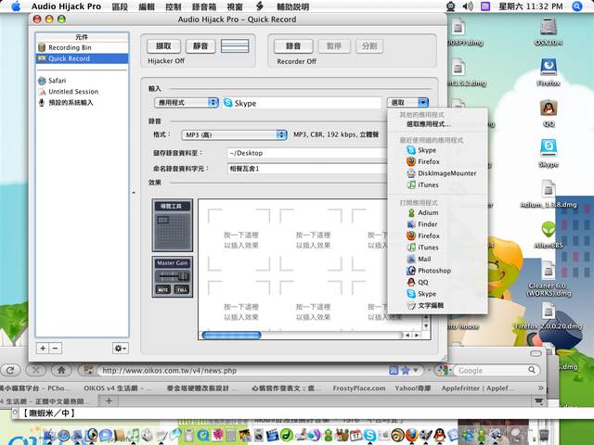Open the 視窗 menu in menu bar
Screen dimensions: 594x445
point(235,6)
